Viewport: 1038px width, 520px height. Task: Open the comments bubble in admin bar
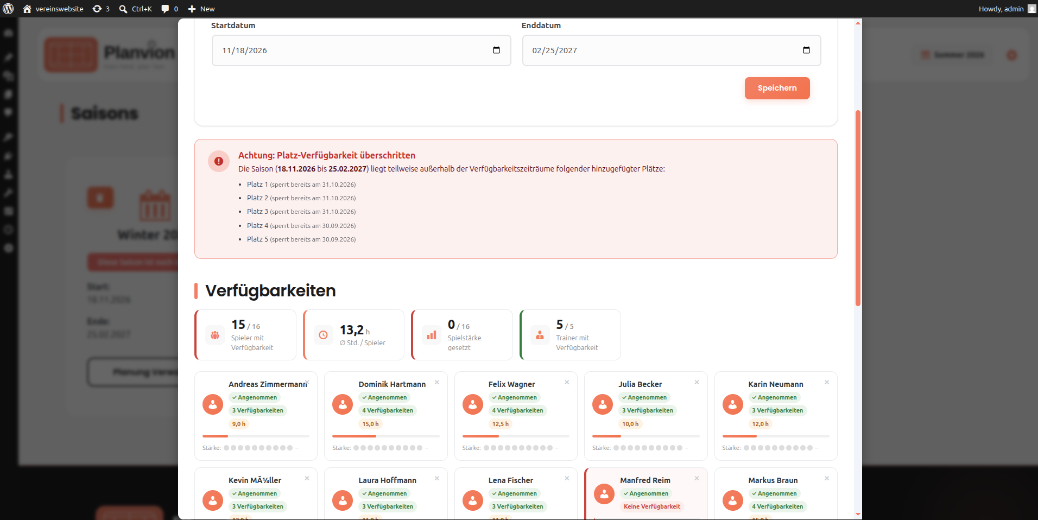click(169, 9)
